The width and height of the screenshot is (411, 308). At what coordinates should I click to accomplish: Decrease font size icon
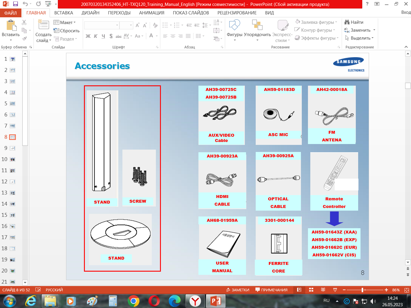point(145,26)
